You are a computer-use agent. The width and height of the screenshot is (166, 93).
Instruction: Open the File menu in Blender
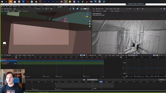click(4, 7)
